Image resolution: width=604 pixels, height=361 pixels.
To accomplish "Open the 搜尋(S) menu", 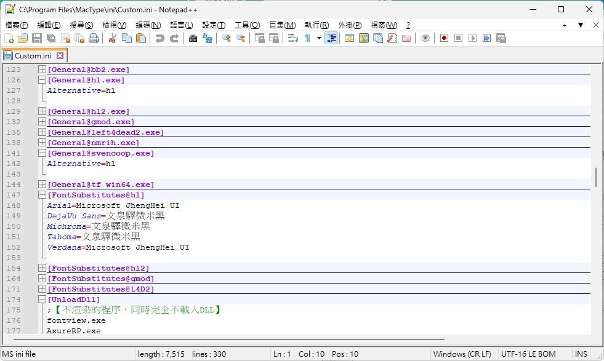I will coord(81,25).
